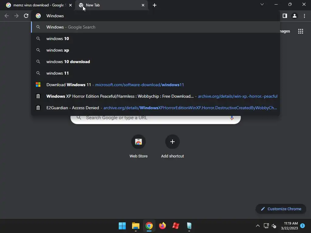This screenshot has height=233, width=311.
Task: Select the New Tab tab
Action: click(111, 5)
